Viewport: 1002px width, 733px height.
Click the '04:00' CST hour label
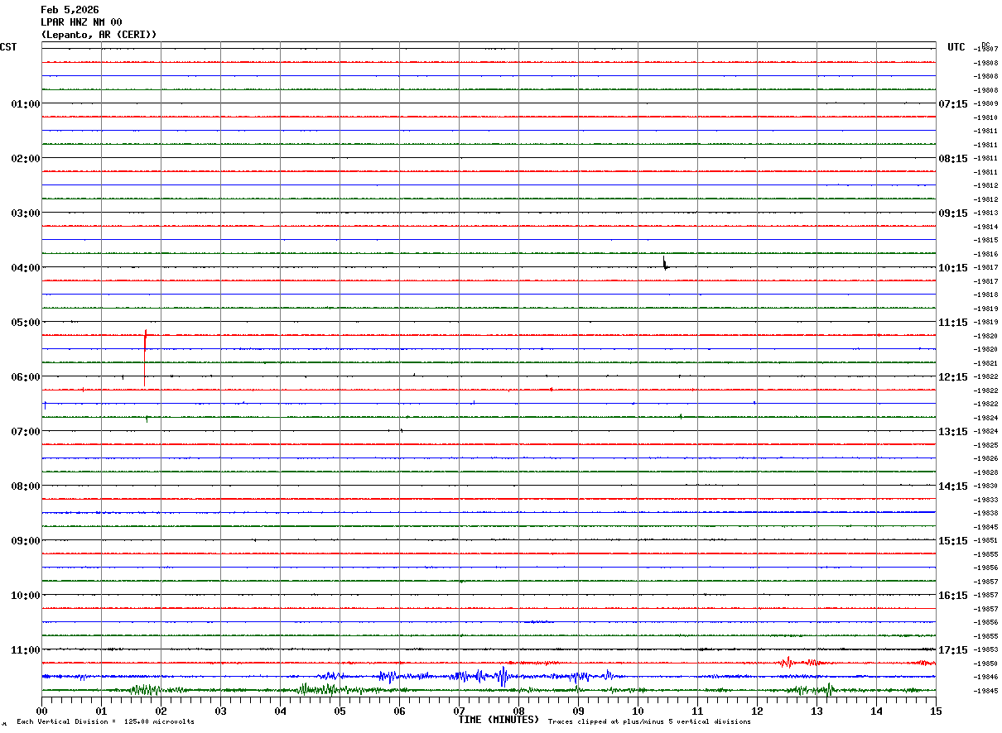click(x=26, y=268)
